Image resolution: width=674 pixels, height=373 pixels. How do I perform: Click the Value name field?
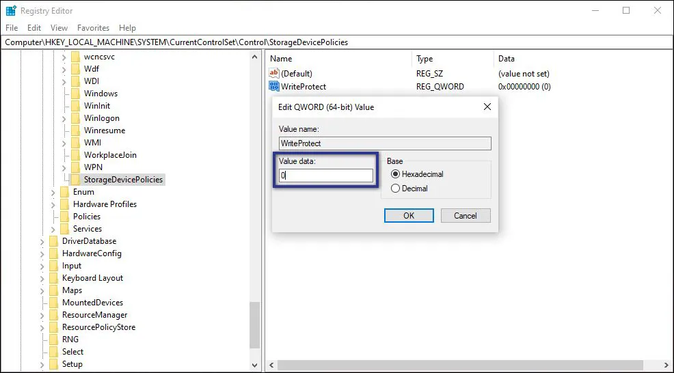385,143
